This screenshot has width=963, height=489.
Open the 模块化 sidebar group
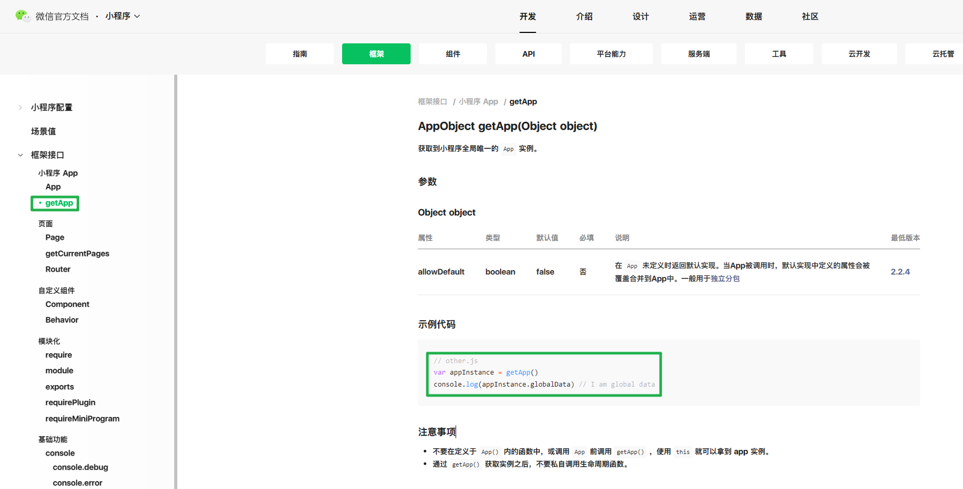pyautogui.click(x=49, y=341)
